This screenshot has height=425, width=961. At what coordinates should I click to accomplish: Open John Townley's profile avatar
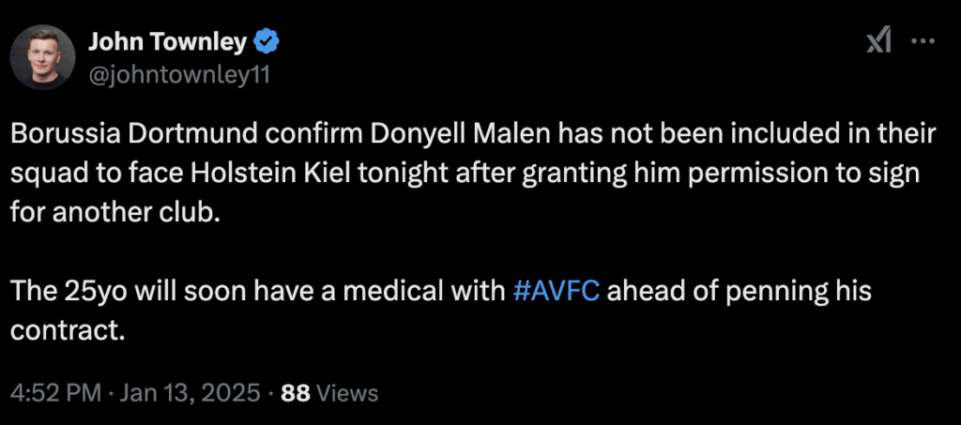(43, 57)
